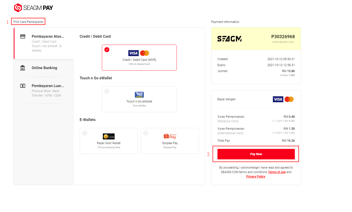Screen dimensions: 352x212
Task: Toggle the checked Credit / Debit Card radio
Action: (107, 50)
